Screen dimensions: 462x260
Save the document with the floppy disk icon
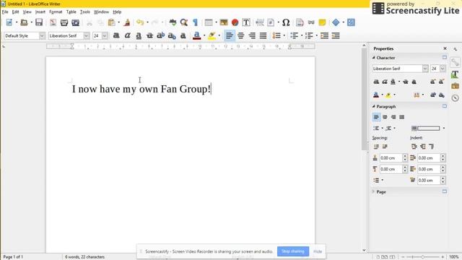[x=39, y=22]
